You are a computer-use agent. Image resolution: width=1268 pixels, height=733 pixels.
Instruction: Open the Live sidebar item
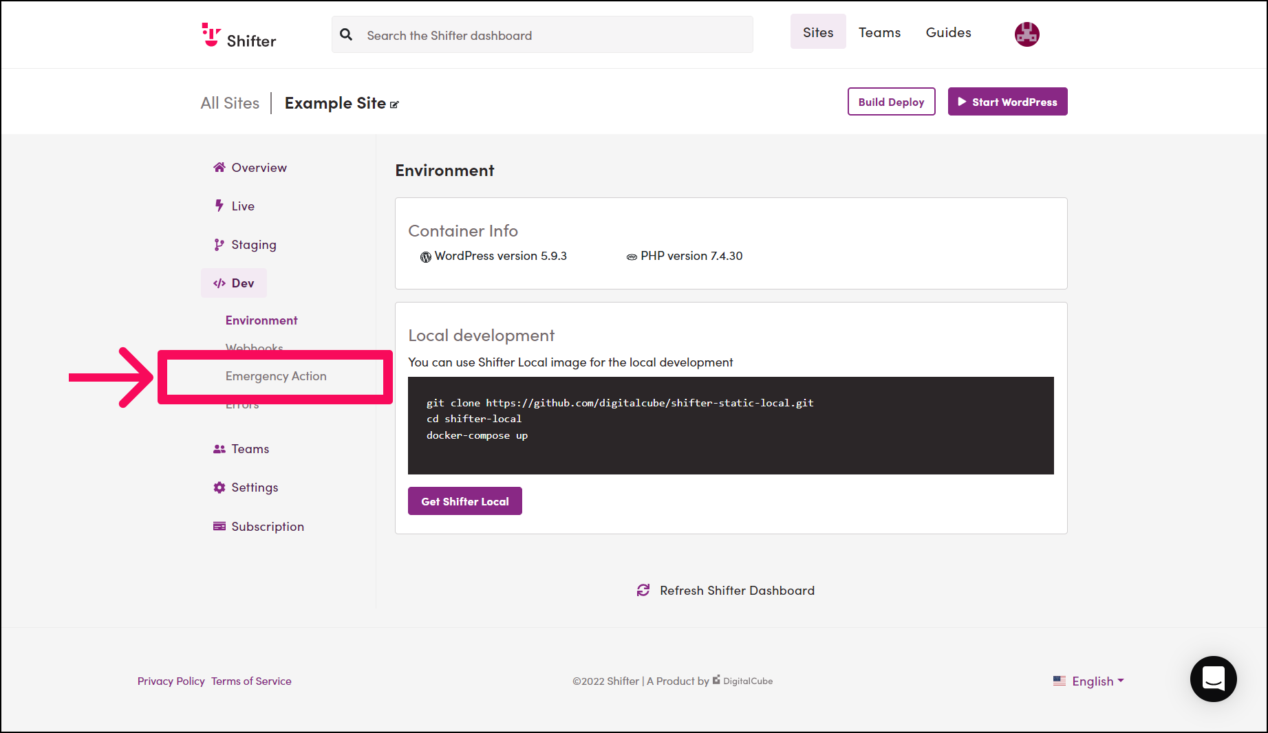coord(234,206)
